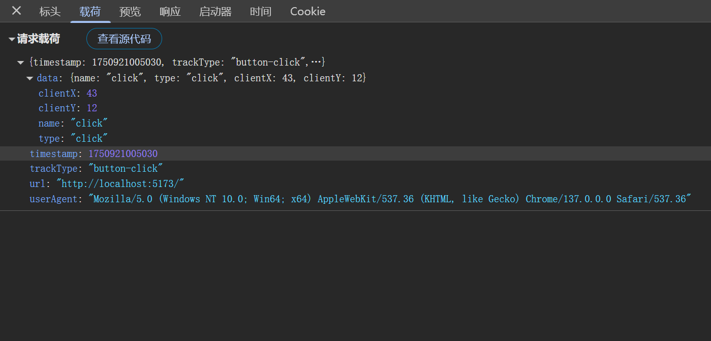Click the type: "click" property row

tap(73, 139)
